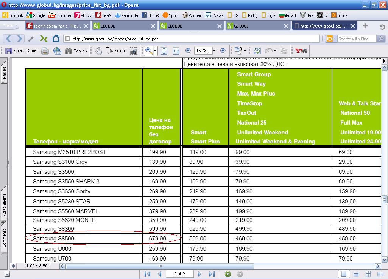Open the Sinoptik bookmark
Image resolution: width=388 pixels, height=279 pixels.
click(12, 15)
